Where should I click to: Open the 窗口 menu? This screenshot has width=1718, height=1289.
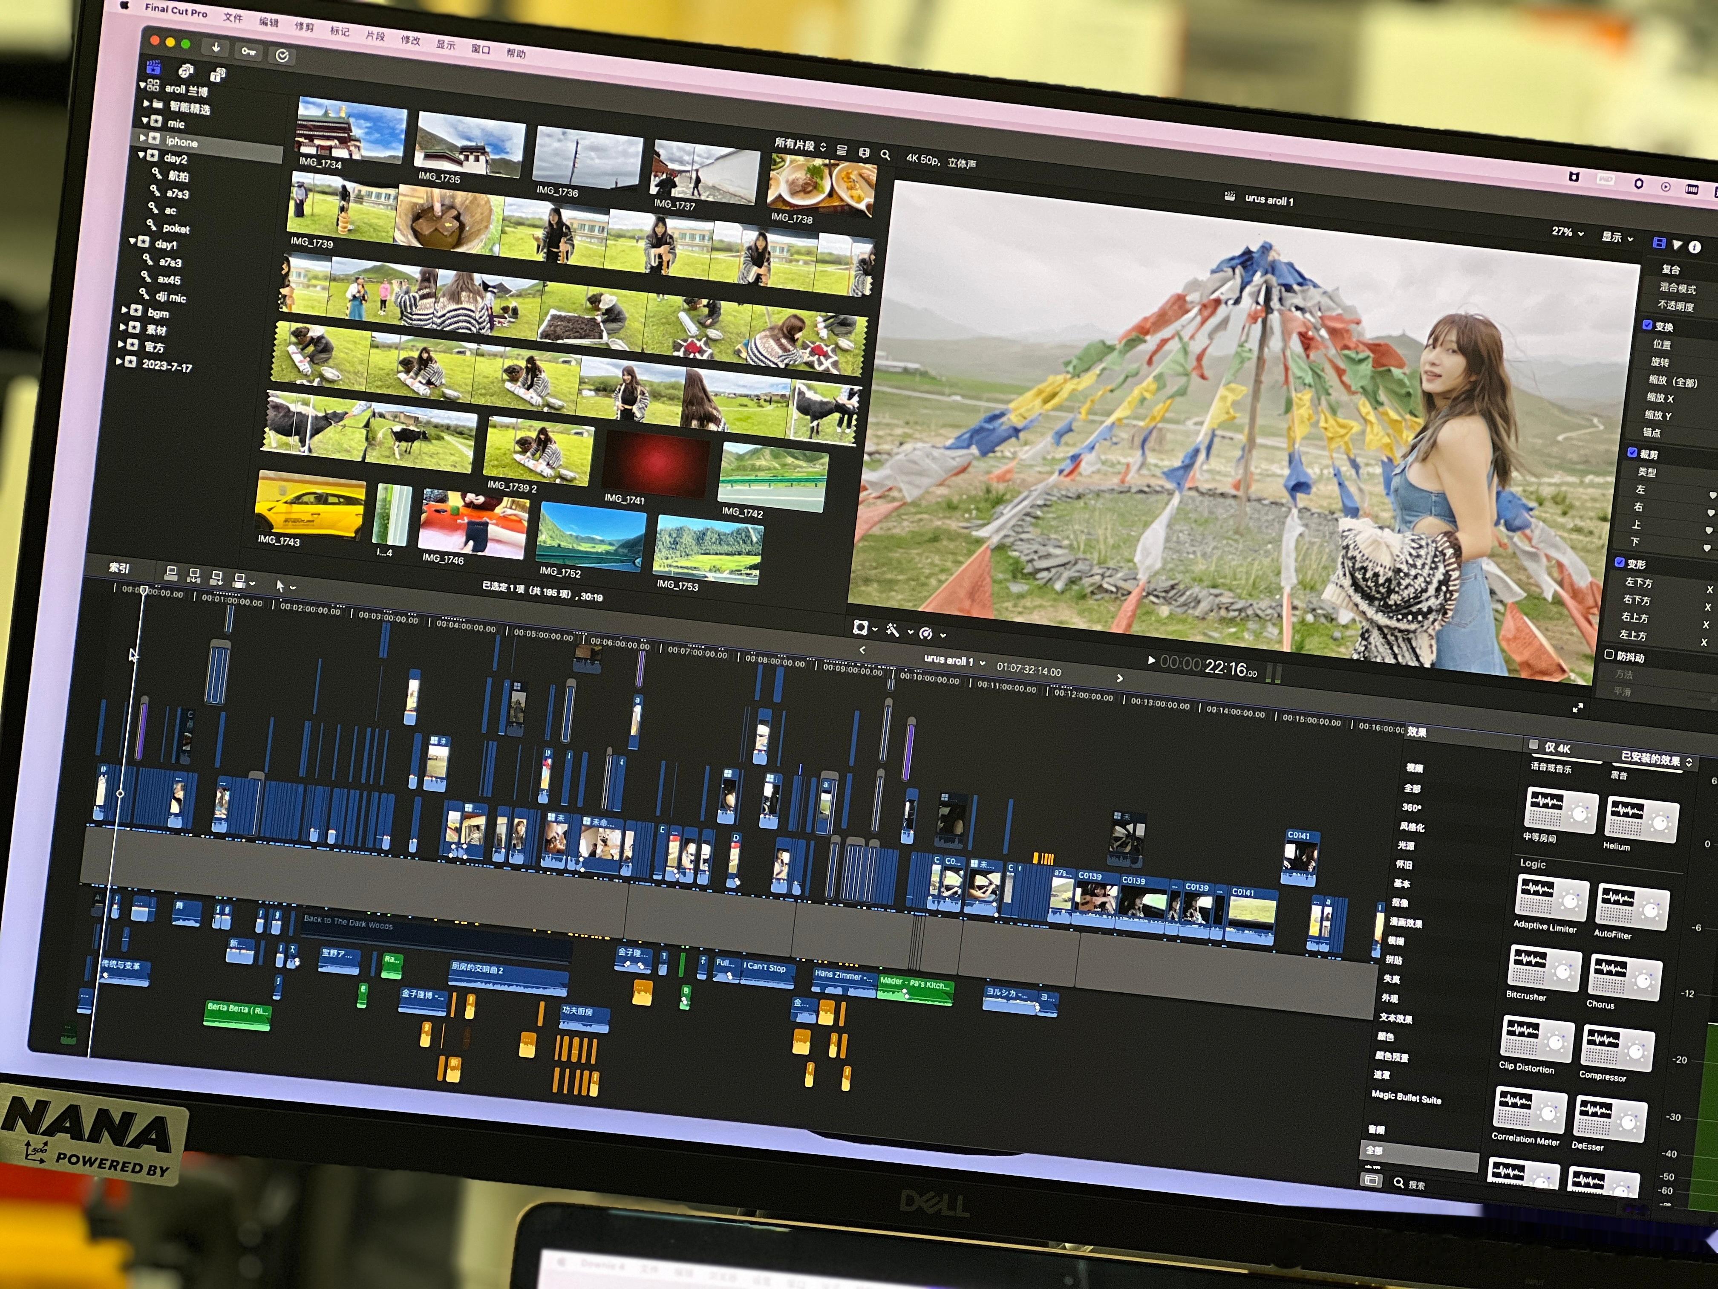(481, 49)
